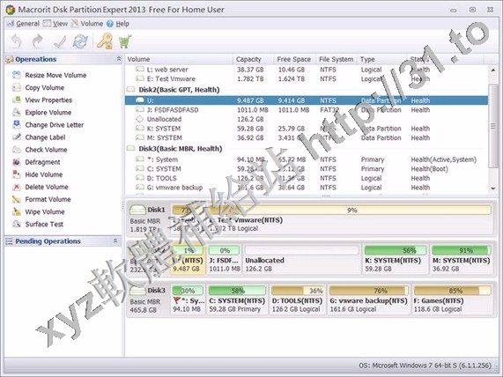Collapse the Opereations panel
Screen dimensions: 503x377
(118, 59)
